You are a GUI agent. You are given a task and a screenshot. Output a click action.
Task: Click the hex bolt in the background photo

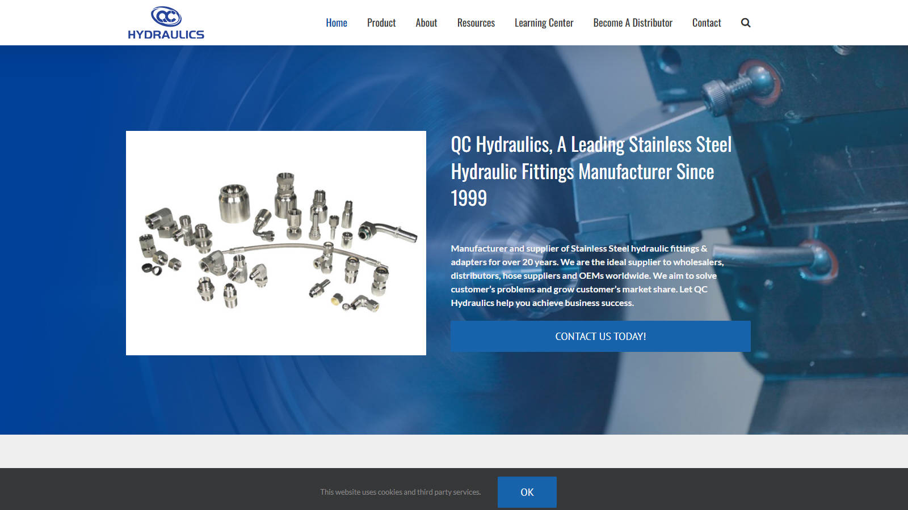point(732,88)
